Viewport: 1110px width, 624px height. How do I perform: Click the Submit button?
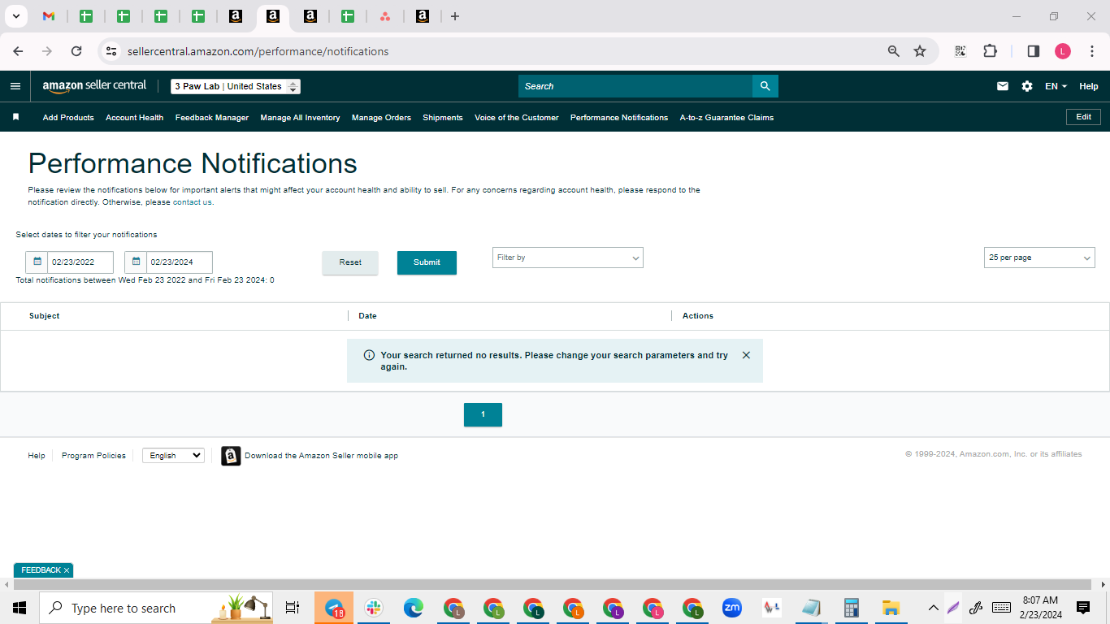(427, 262)
